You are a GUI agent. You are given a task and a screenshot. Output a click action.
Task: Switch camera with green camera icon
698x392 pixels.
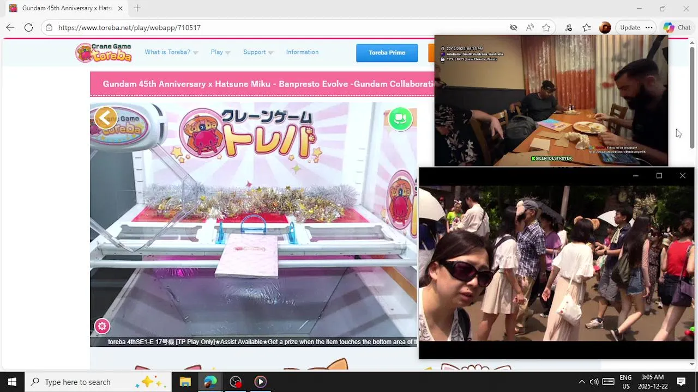(400, 119)
